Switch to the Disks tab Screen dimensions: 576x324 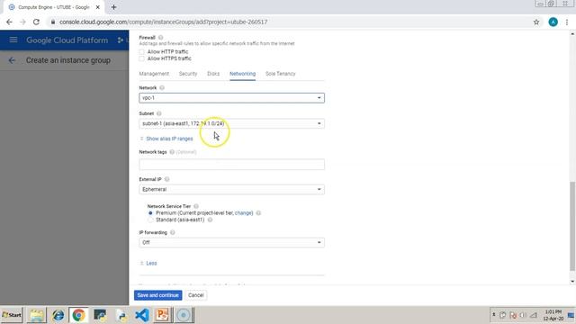click(213, 74)
